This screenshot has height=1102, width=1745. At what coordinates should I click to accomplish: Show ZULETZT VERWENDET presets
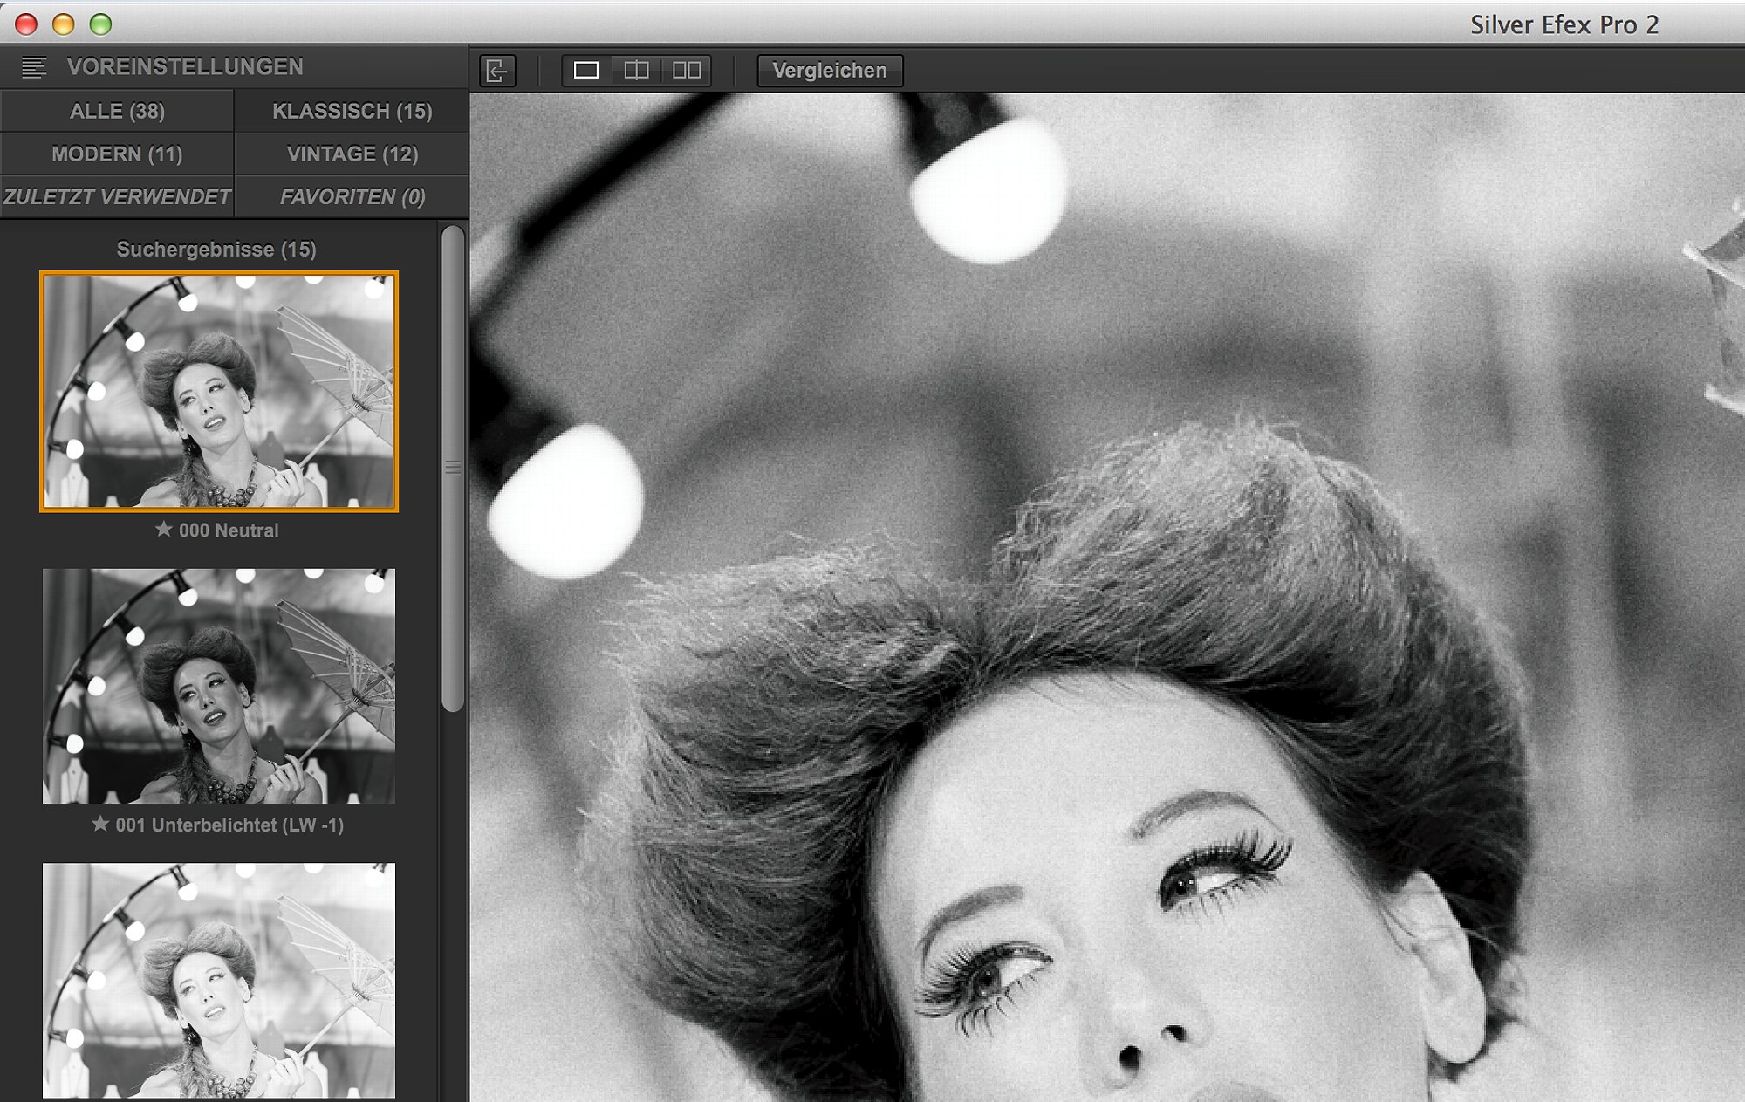[117, 196]
